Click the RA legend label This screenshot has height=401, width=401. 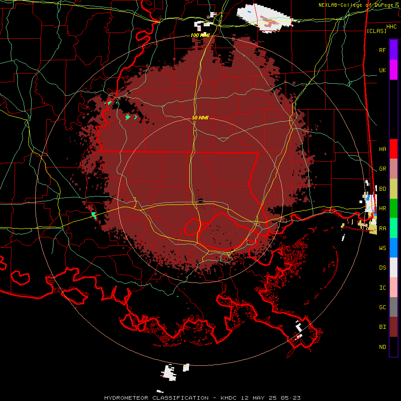click(x=382, y=228)
